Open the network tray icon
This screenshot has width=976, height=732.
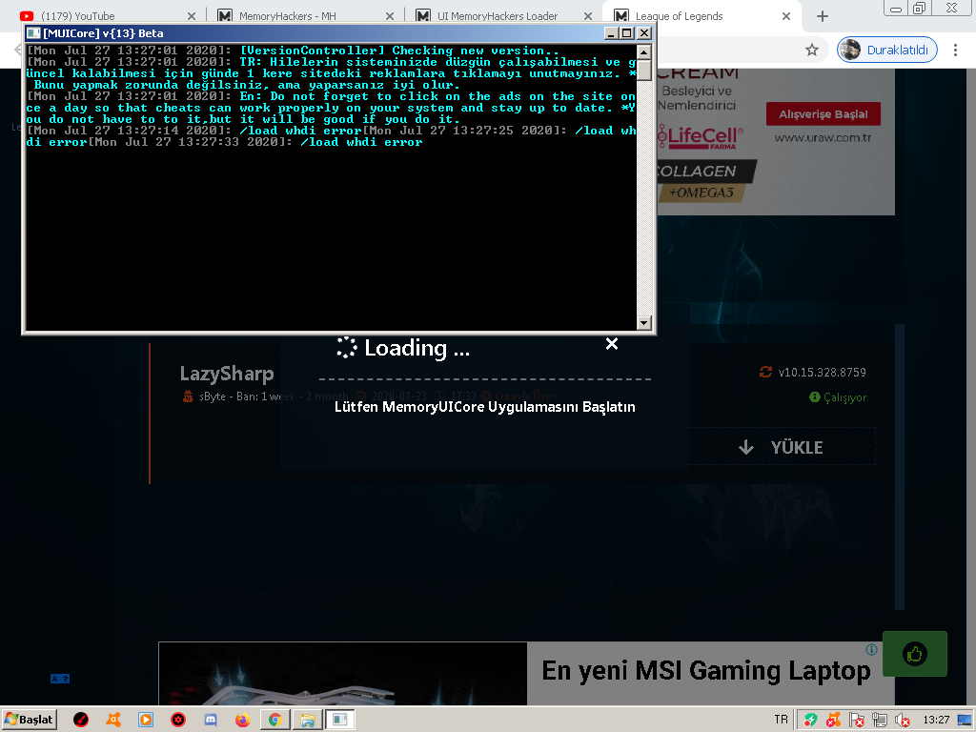point(880,721)
